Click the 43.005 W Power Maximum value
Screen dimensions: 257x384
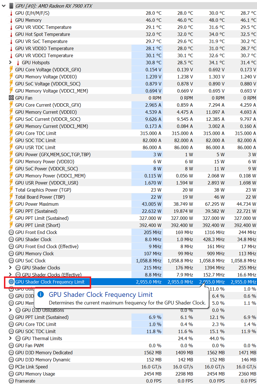(x=151, y=204)
